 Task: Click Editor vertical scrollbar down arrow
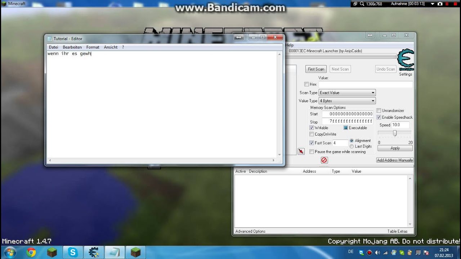coord(279,155)
